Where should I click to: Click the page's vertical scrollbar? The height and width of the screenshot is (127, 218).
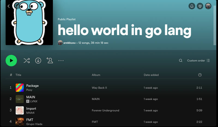click(215, 25)
